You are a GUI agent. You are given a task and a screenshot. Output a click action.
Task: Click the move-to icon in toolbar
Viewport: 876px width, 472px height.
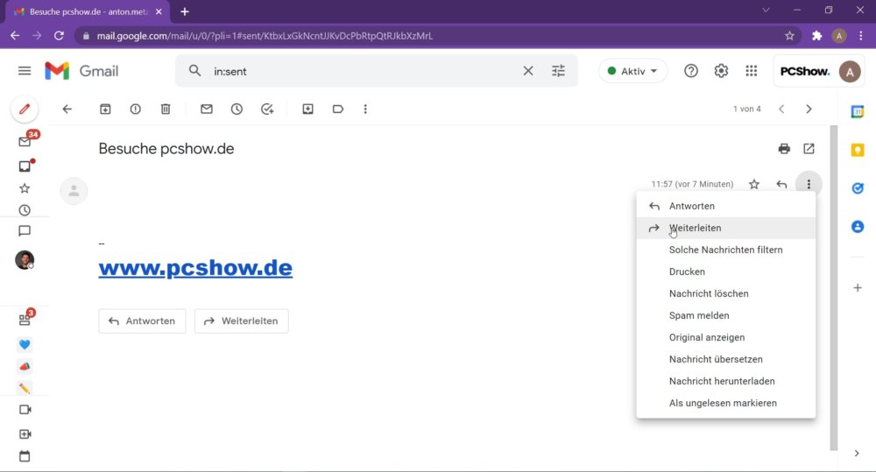click(307, 109)
